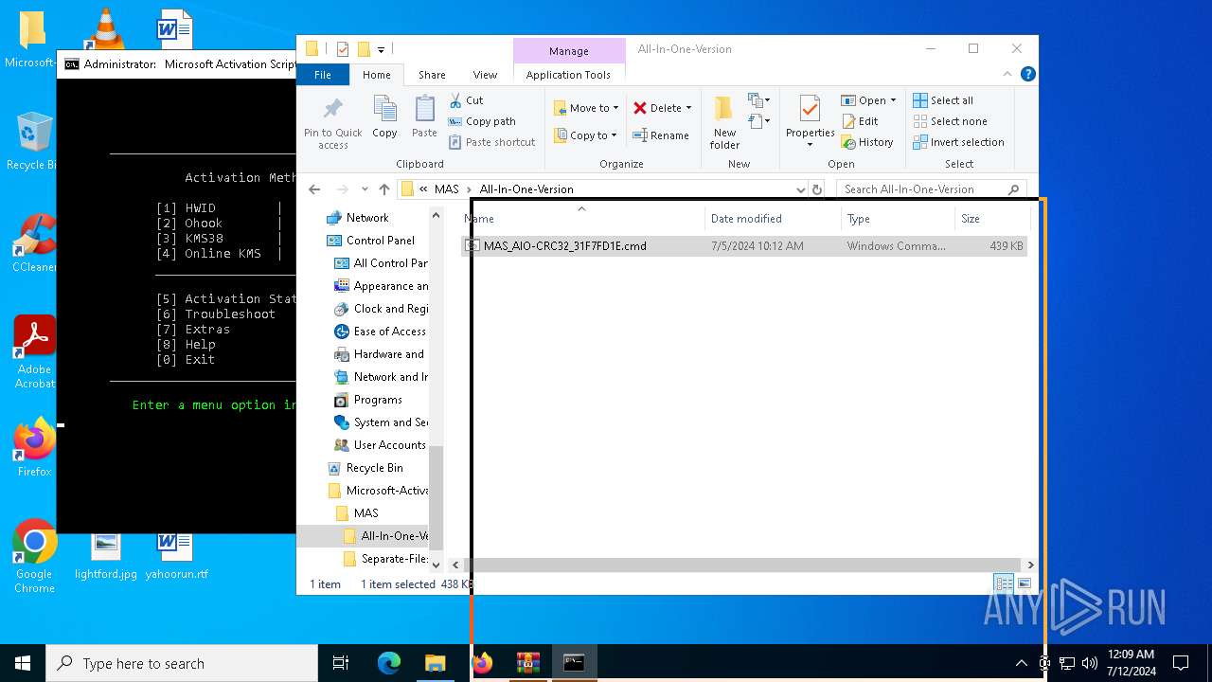Select the MAS folder in navigation tree
The height and width of the screenshot is (682, 1212).
[365, 513]
